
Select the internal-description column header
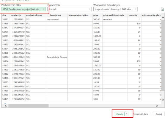80,15
